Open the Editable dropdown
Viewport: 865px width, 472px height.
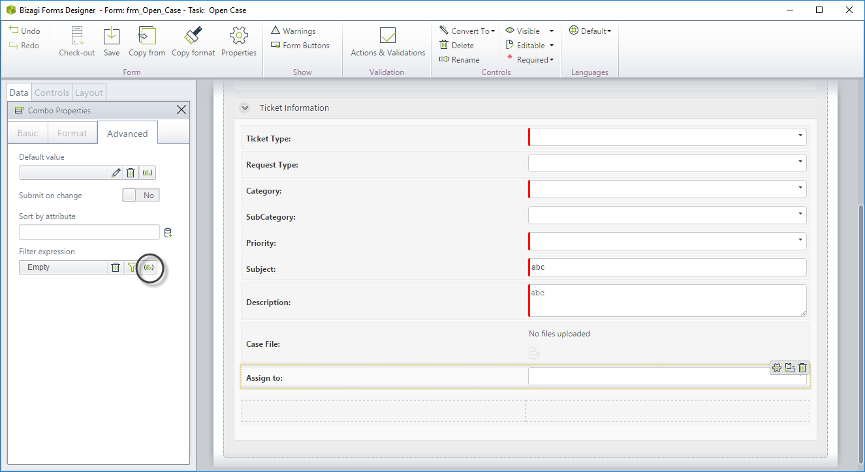(x=529, y=46)
